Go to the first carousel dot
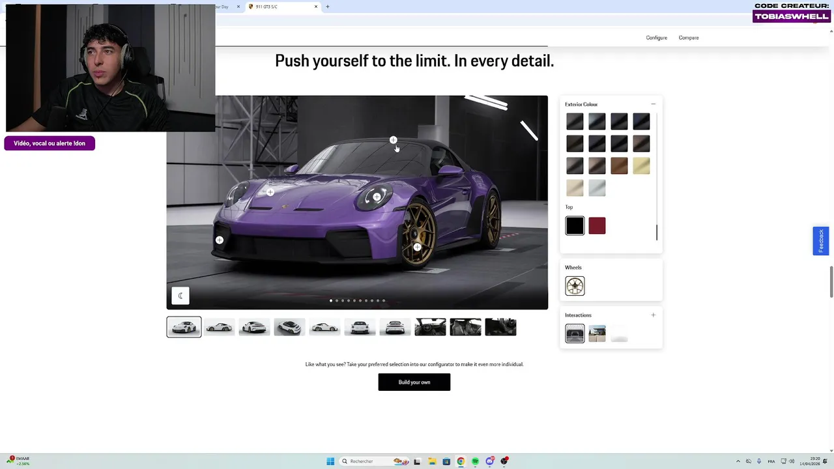This screenshot has height=469, width=834. (331, 301)
